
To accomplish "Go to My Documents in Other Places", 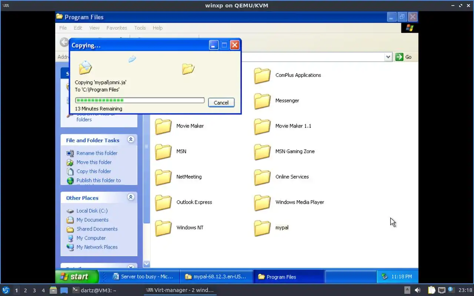I will click(93, 220).
